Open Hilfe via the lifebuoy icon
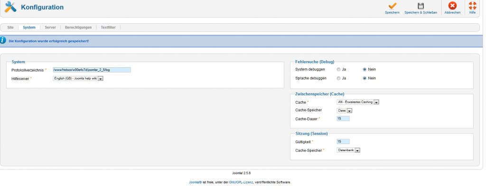The width and height of the screenshot is (486, 191). point(472,6)
